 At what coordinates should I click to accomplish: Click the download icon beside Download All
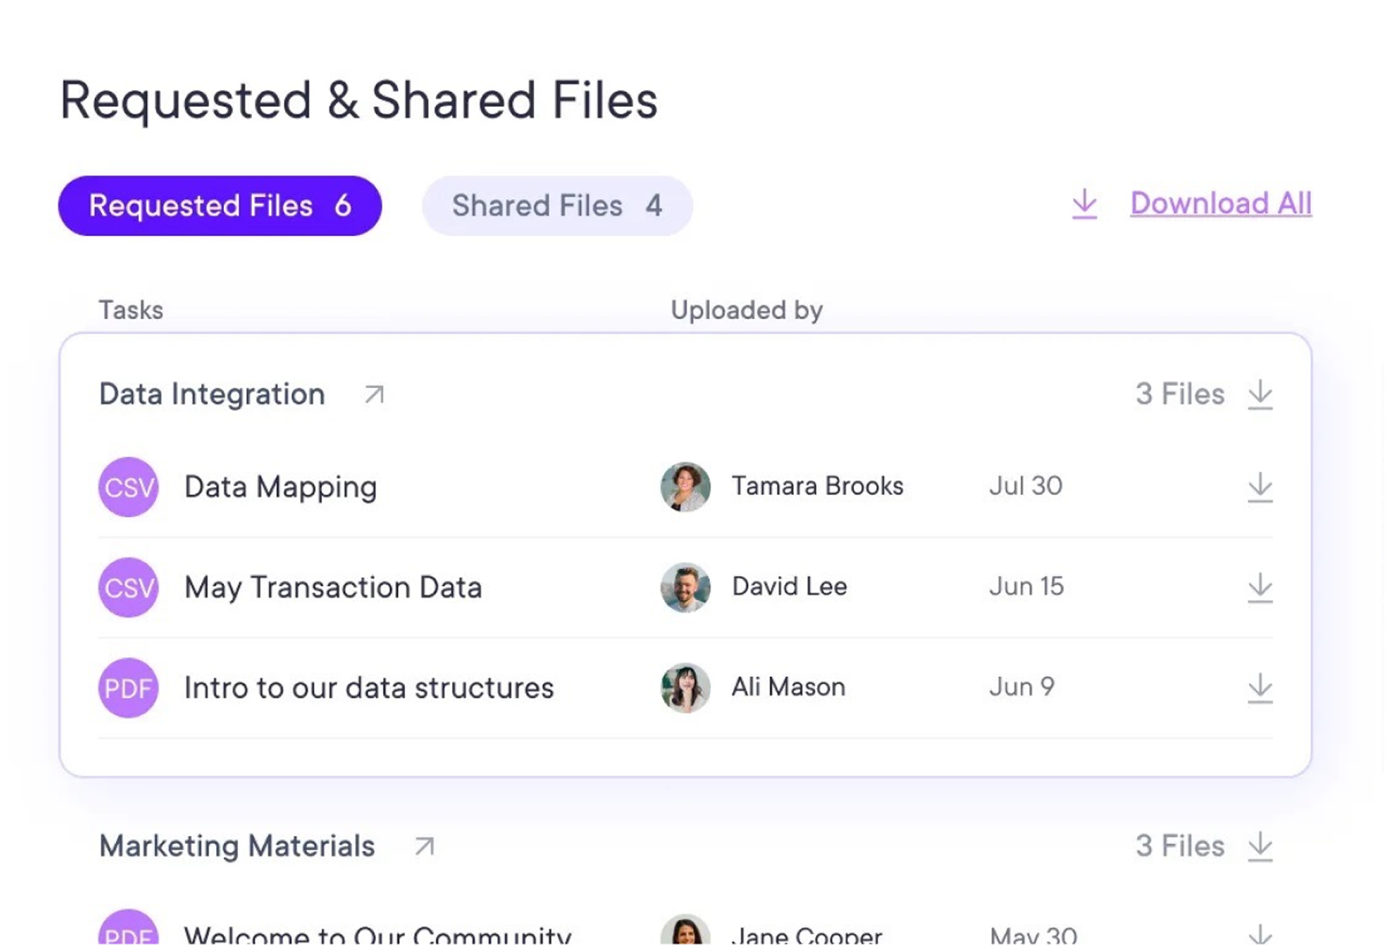[x=1084, y=203]
